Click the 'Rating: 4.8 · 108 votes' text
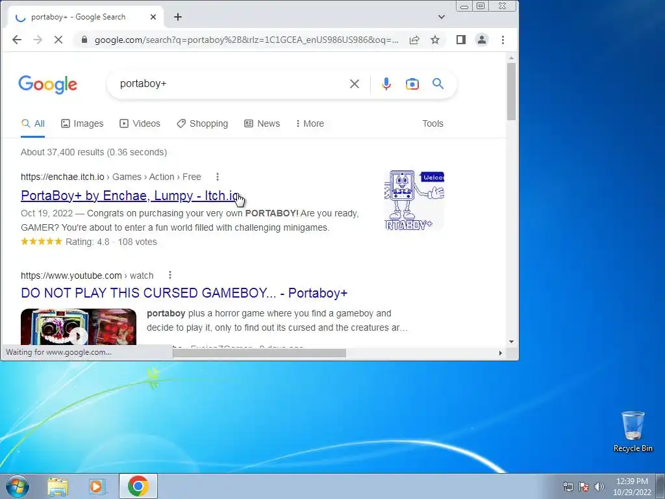Viewport: 665px width, 499px height. (111, 242)
